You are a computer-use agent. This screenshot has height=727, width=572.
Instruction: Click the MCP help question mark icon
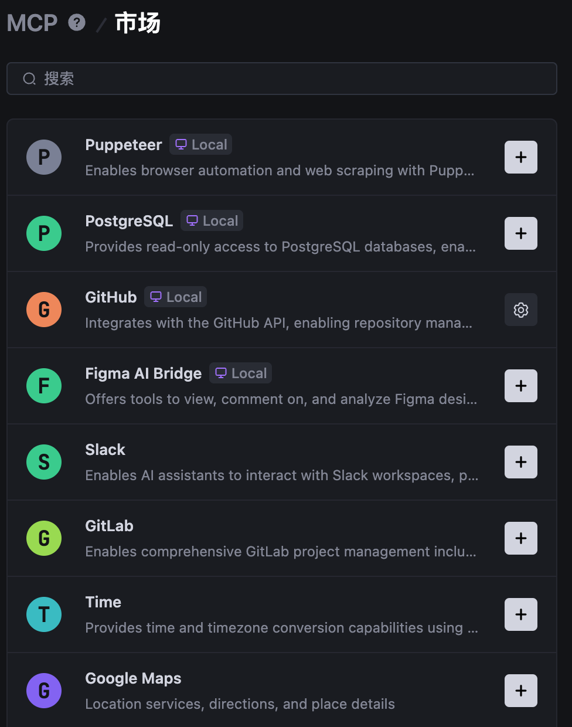pos(77,23)
